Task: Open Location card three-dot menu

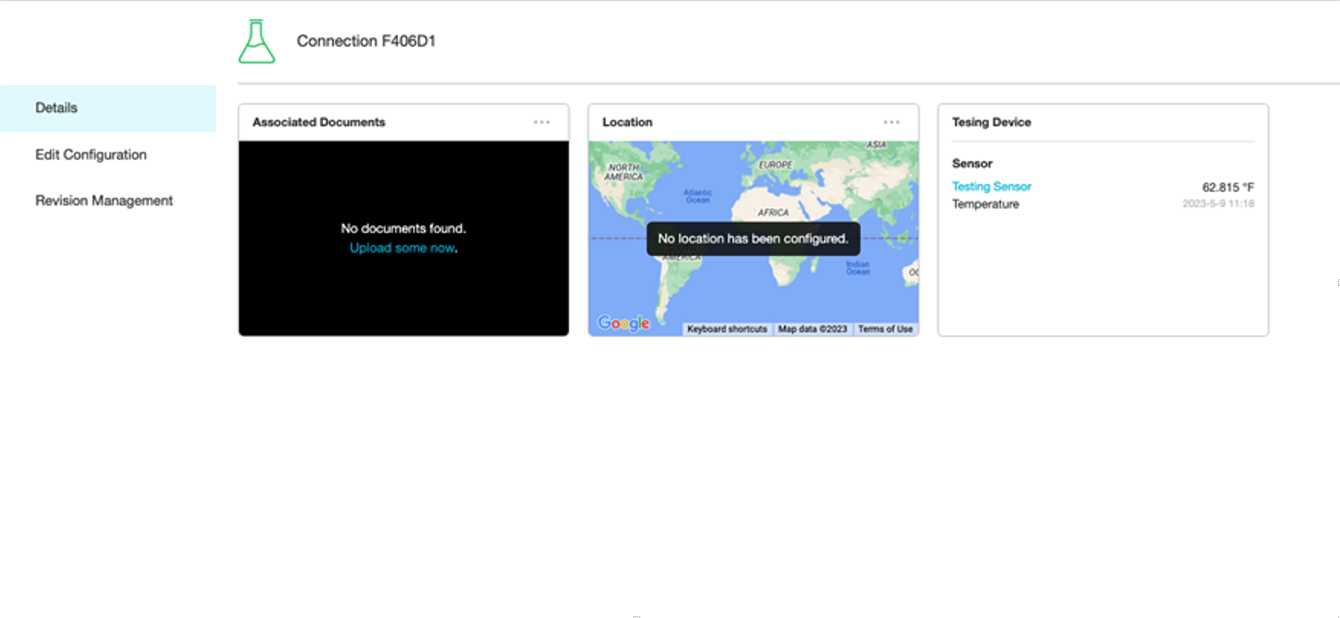Action: [x=891, y=122]
